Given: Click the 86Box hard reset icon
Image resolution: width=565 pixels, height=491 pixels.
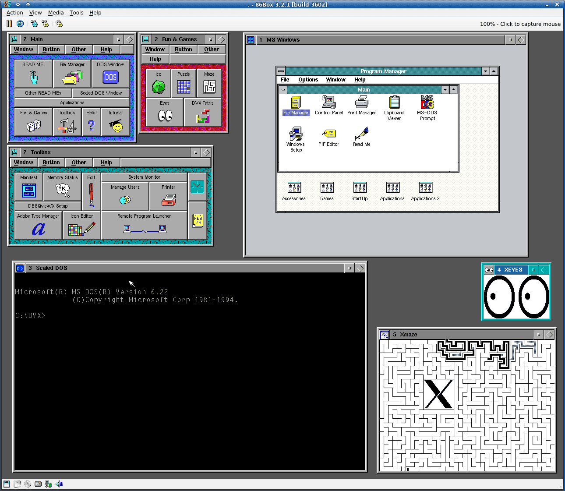Looking at the screenshot, I should click(x=20, y=24).
